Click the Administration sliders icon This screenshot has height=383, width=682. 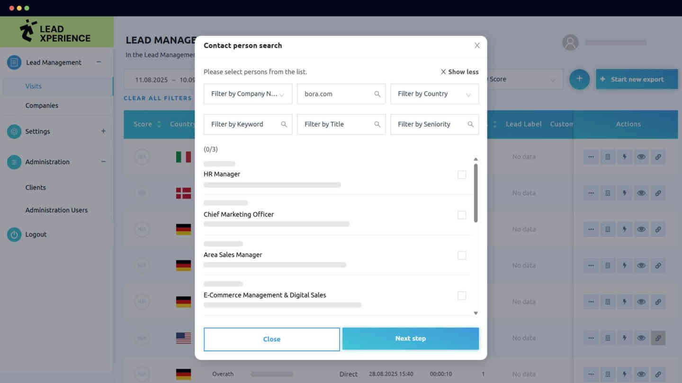pyautogui.click(x=14, y=162)
